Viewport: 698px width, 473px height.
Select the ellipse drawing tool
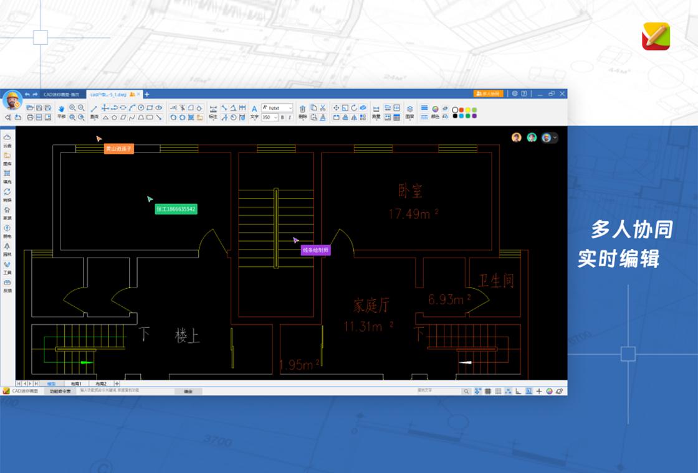[x=158, y=108]
